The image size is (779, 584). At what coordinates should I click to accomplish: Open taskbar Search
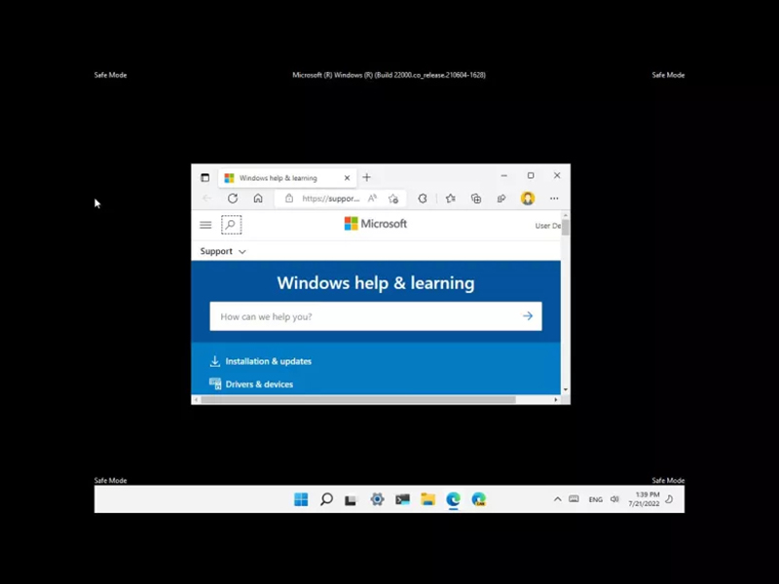tap(326, 499)
